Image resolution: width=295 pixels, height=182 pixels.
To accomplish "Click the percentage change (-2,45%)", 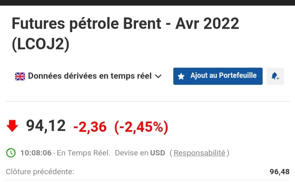I will (x=141, y=127).
